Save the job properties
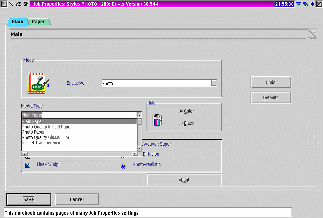 point(29,199)
